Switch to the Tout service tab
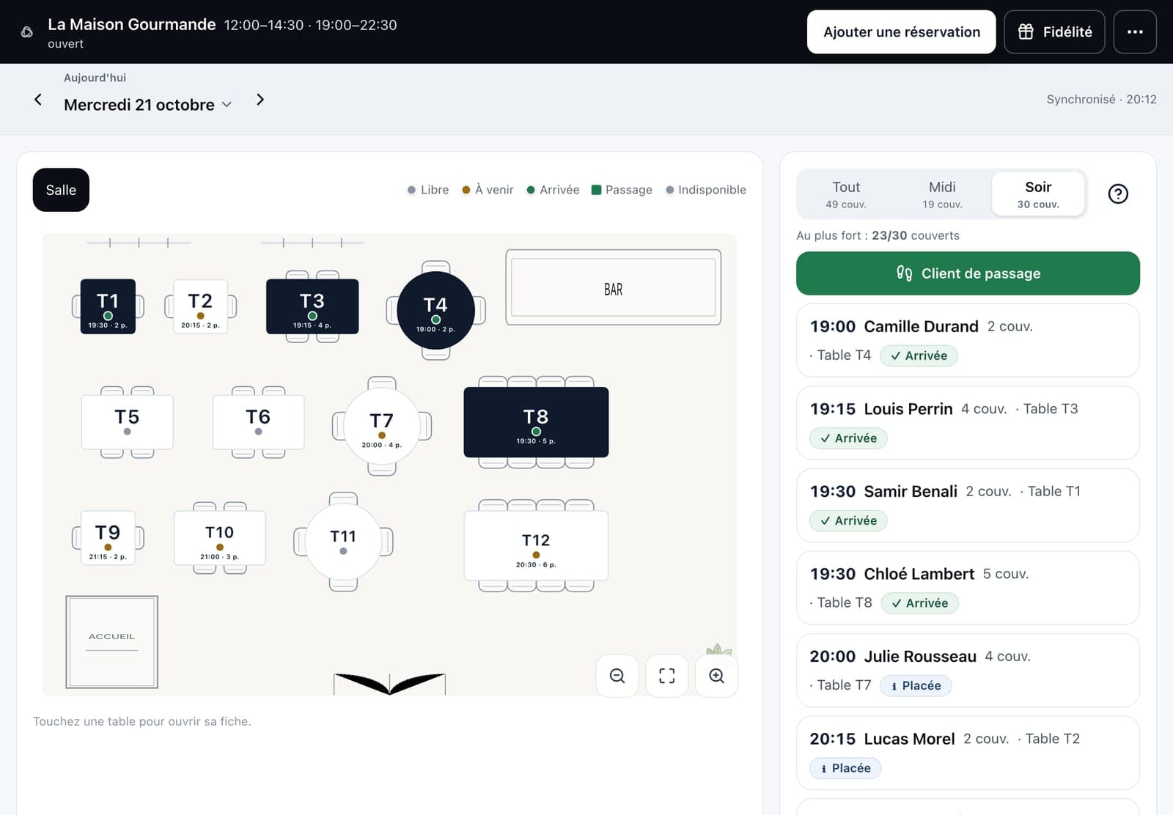Screen dimensions: 1173x815 click(x=846, y=194)
